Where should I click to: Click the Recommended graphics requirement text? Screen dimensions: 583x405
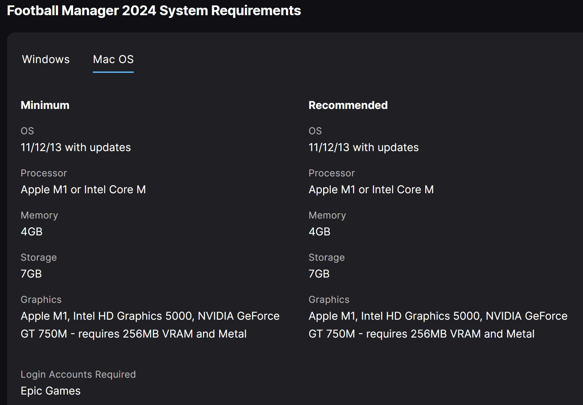438,325
